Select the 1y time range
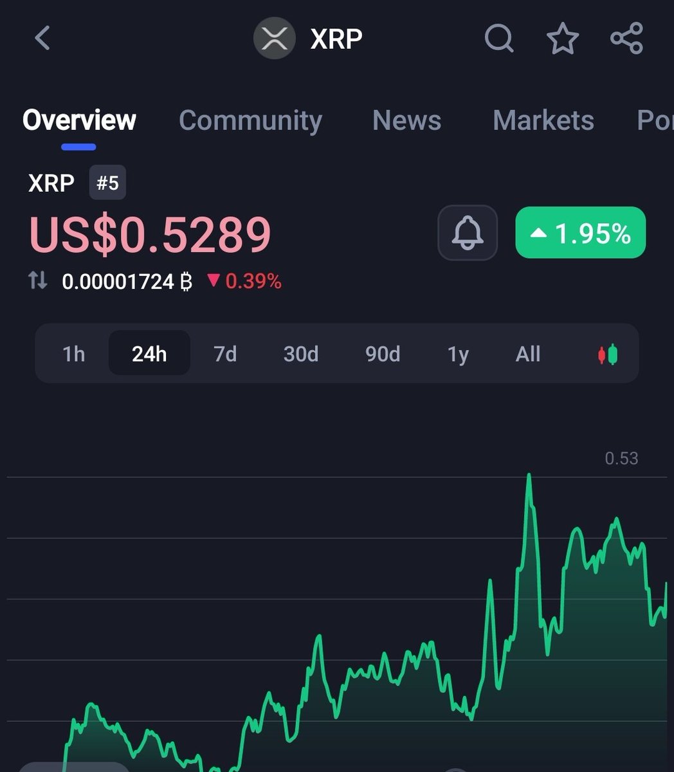 [457, 353]
